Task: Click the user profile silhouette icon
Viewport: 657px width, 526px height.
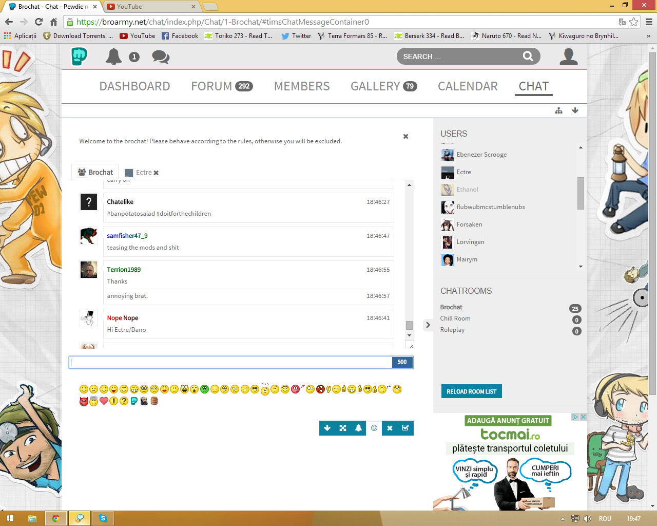Action: pos(568,57)
